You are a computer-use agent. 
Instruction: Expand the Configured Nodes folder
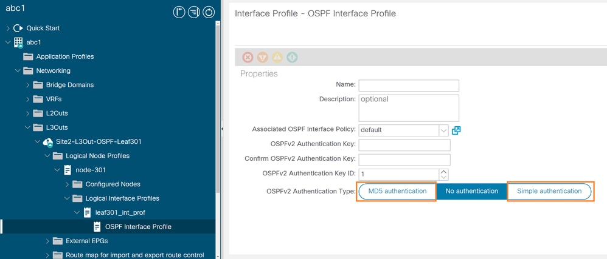(x=68, y=184)
